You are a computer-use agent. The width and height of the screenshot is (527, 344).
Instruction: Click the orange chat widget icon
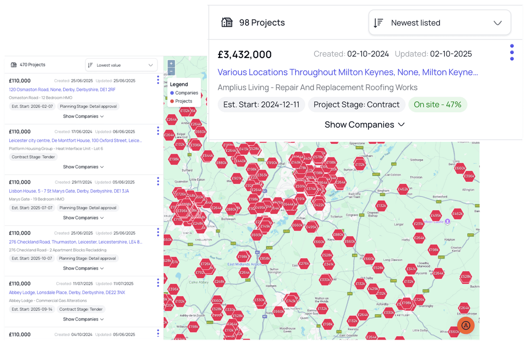pos(466,325)
